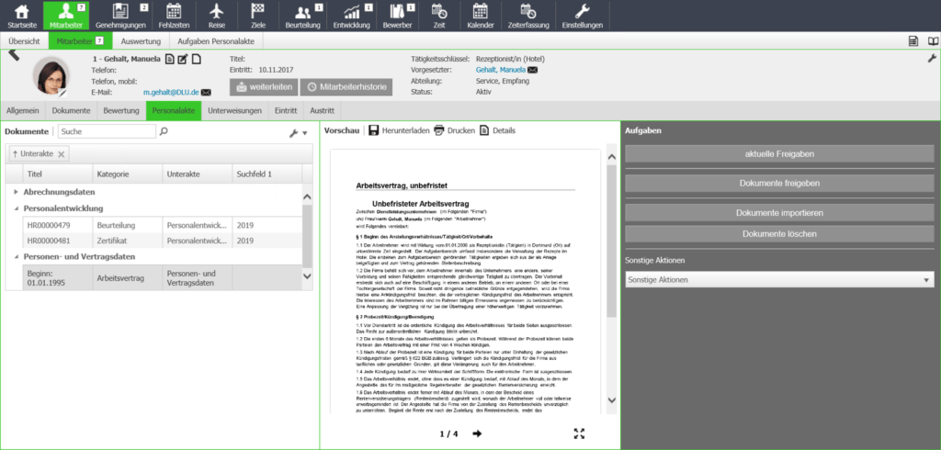Click Details in preview toolbar
941x450 pixels.
(x=497, y=130)
